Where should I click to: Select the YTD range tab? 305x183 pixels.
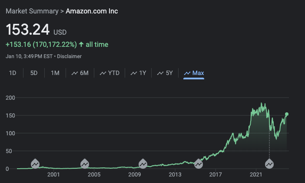click(x=109, y=73)
